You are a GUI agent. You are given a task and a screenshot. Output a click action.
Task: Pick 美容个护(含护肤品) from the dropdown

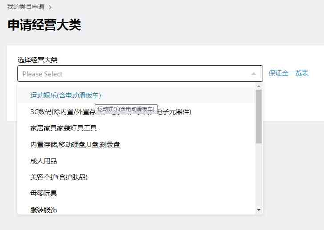tap(136, 177)
